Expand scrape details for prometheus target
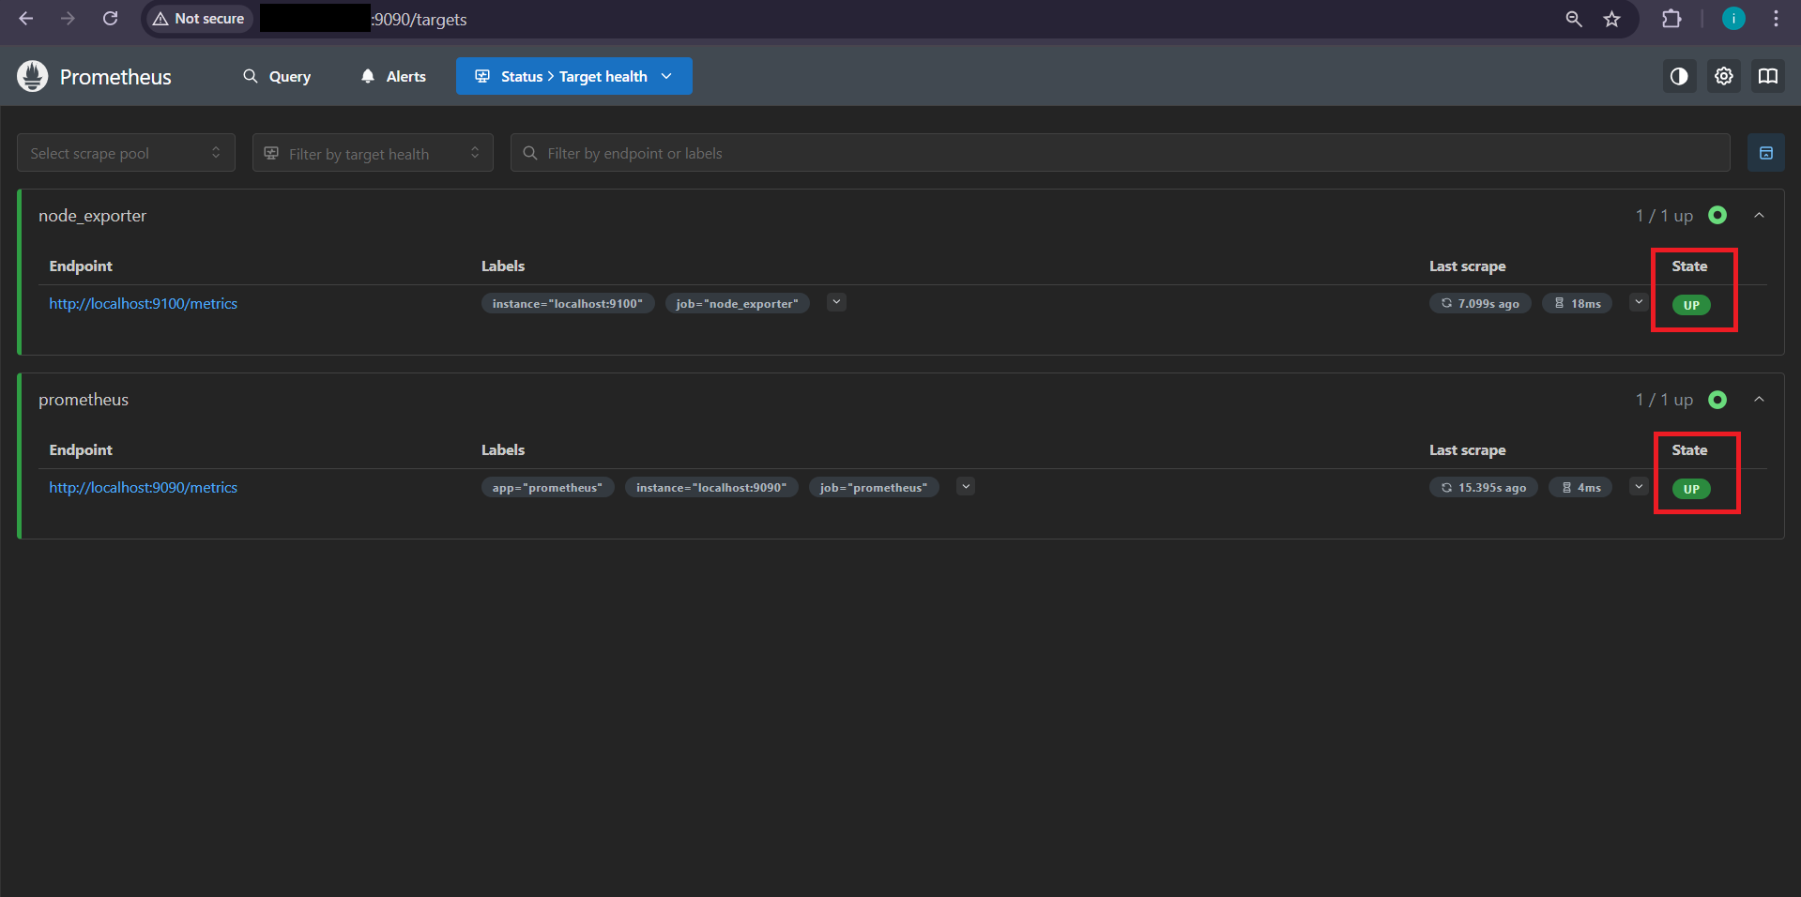1801x897 pixels. 1639,486
